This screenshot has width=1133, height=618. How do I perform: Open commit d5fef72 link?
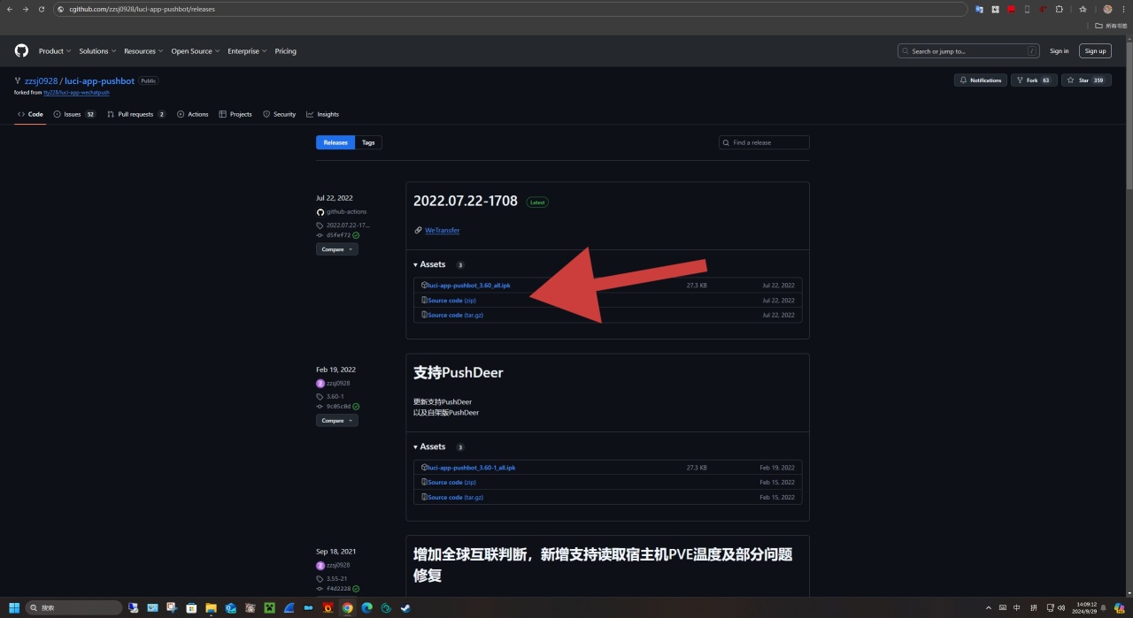point(338,235)
